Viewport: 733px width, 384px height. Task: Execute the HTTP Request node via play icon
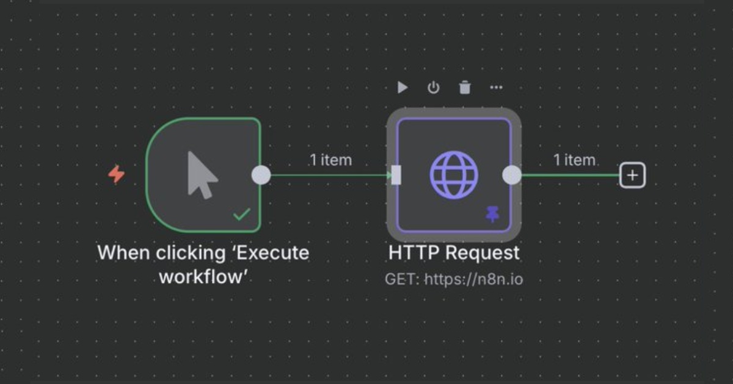[403, 87]
